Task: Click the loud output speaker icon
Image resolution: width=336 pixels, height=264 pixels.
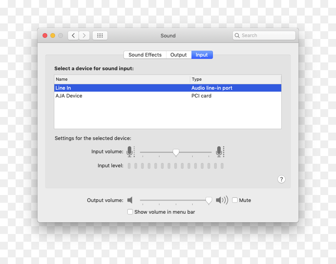Action: click(222, 200)
